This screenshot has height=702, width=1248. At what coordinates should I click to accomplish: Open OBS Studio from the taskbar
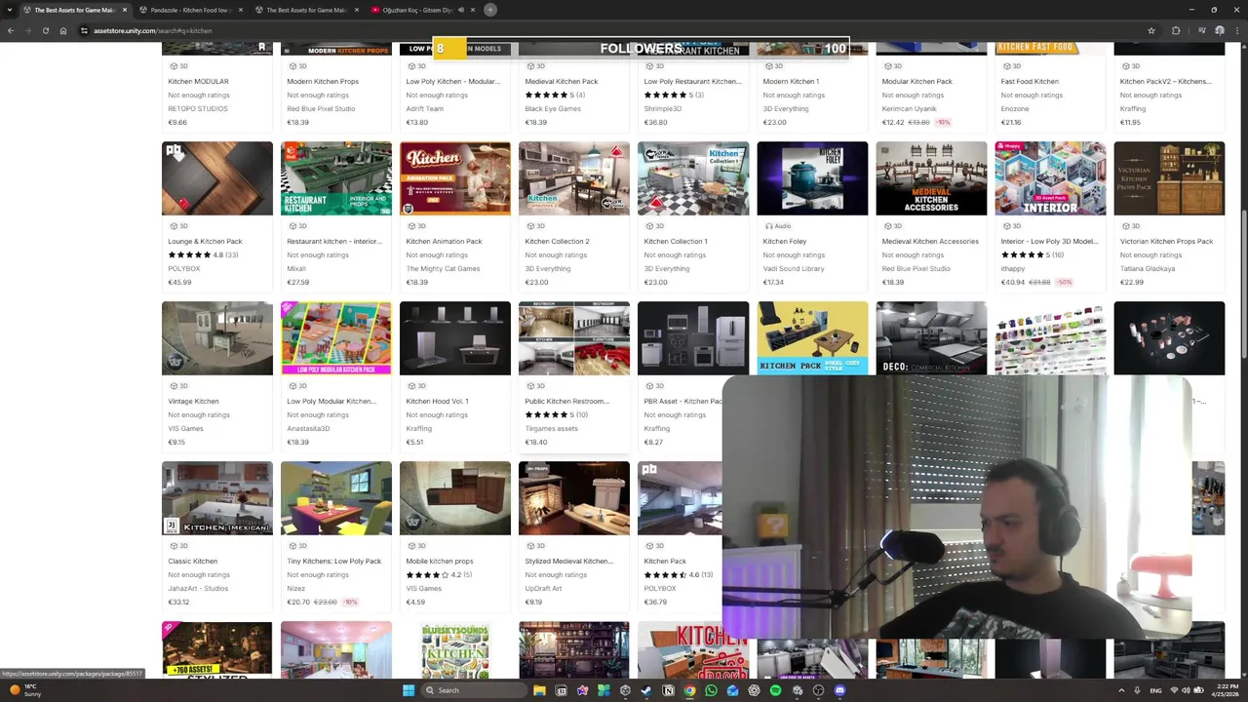click(818, 690)
